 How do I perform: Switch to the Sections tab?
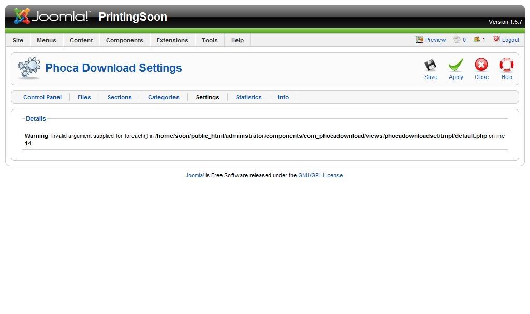pos(120,97)
